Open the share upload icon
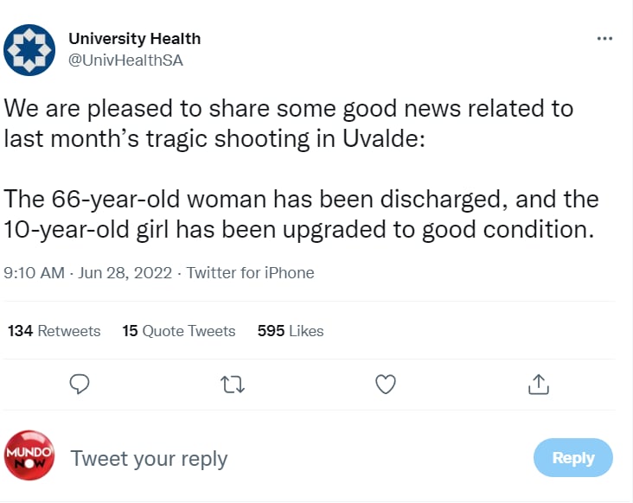 539,384
